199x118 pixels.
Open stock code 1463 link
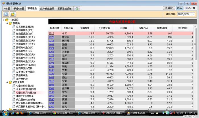(x=51, y=45)
